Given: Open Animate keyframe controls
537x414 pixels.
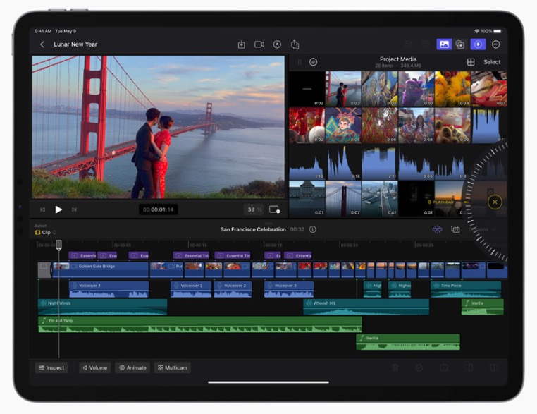Looking at the screenshot, I should coord(132,367).
